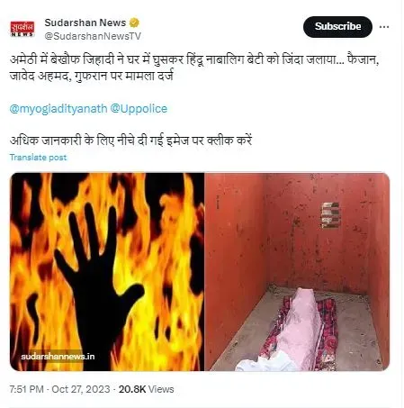
Task: Click the Hindi headline text of the post
Action: click(194, 68)
